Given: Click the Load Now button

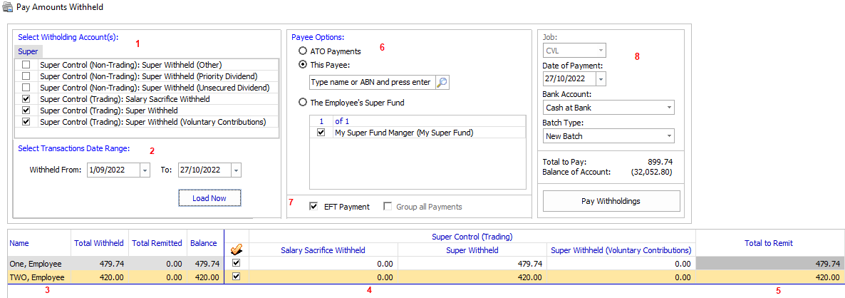Looking at the screenshot, I should (209, 198).
